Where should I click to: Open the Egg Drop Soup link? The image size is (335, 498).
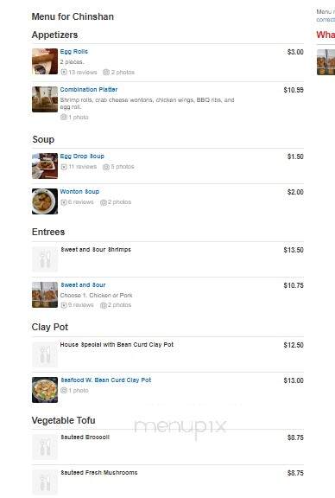point(82,156)
